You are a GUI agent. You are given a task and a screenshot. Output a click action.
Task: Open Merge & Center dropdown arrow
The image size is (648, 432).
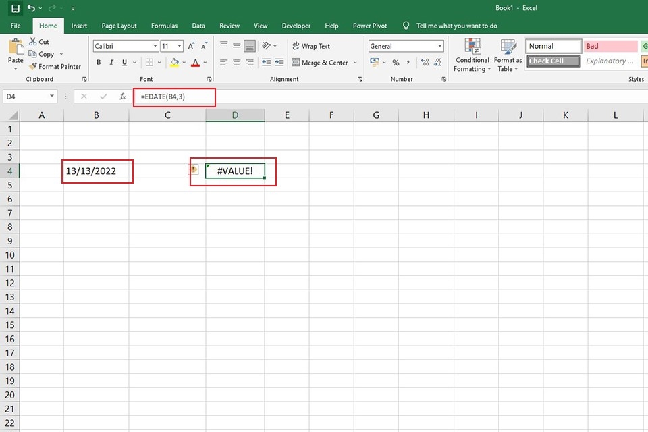coord(355,63)
